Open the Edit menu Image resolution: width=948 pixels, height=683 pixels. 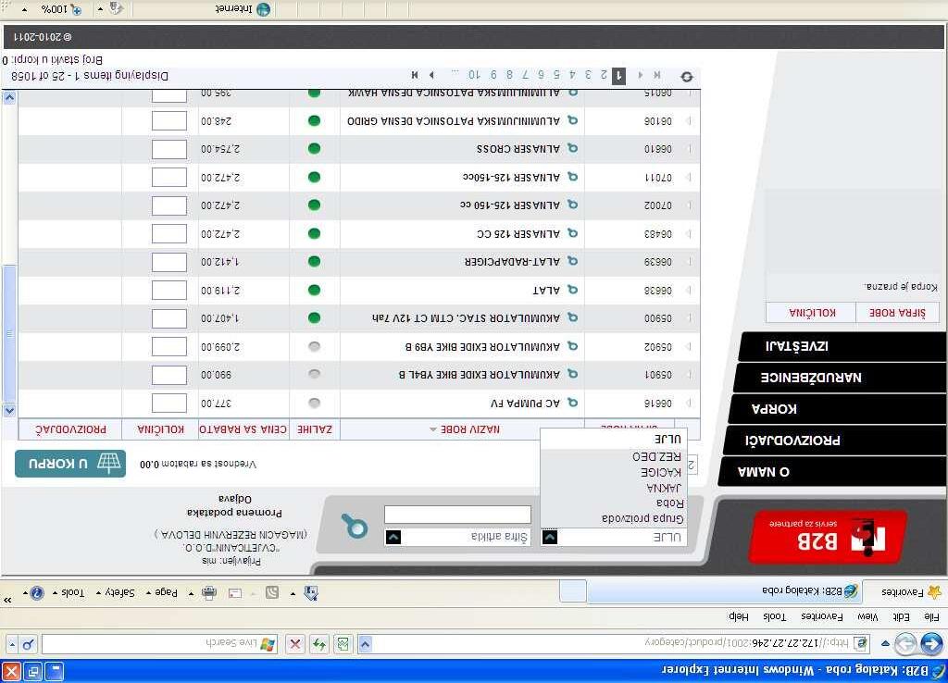tap(902, 616)
